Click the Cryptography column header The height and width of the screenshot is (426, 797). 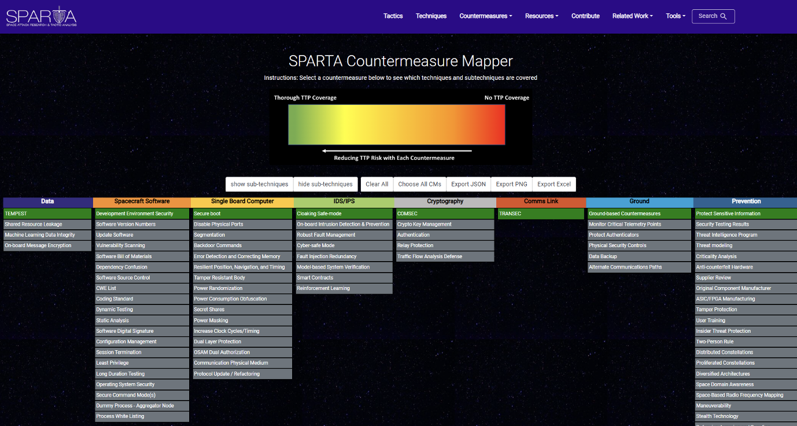pyautogui.click(x=445, y=201)
